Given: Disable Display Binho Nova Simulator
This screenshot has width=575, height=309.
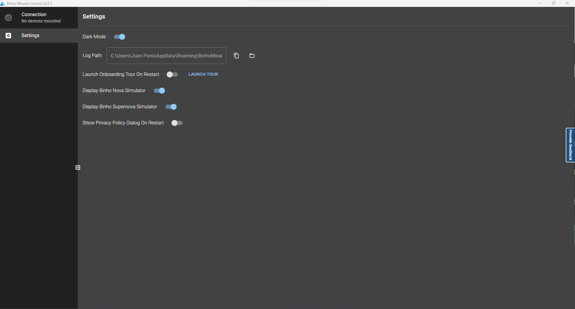Looking at the screenshot, I should (x=160, y=91).
